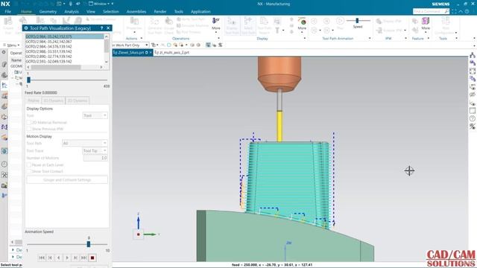The image size is (477, 268).
Task: Click the Find a Command search box
Action: click(431, 11)
